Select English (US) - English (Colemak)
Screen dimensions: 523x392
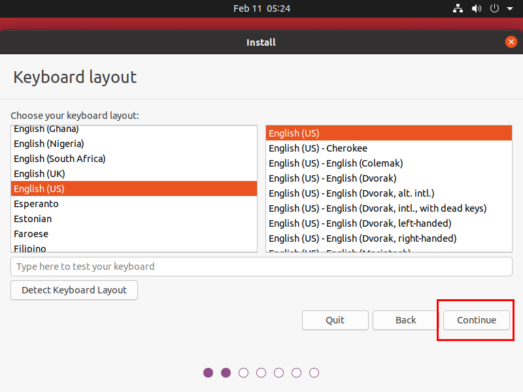pos(388,163)
